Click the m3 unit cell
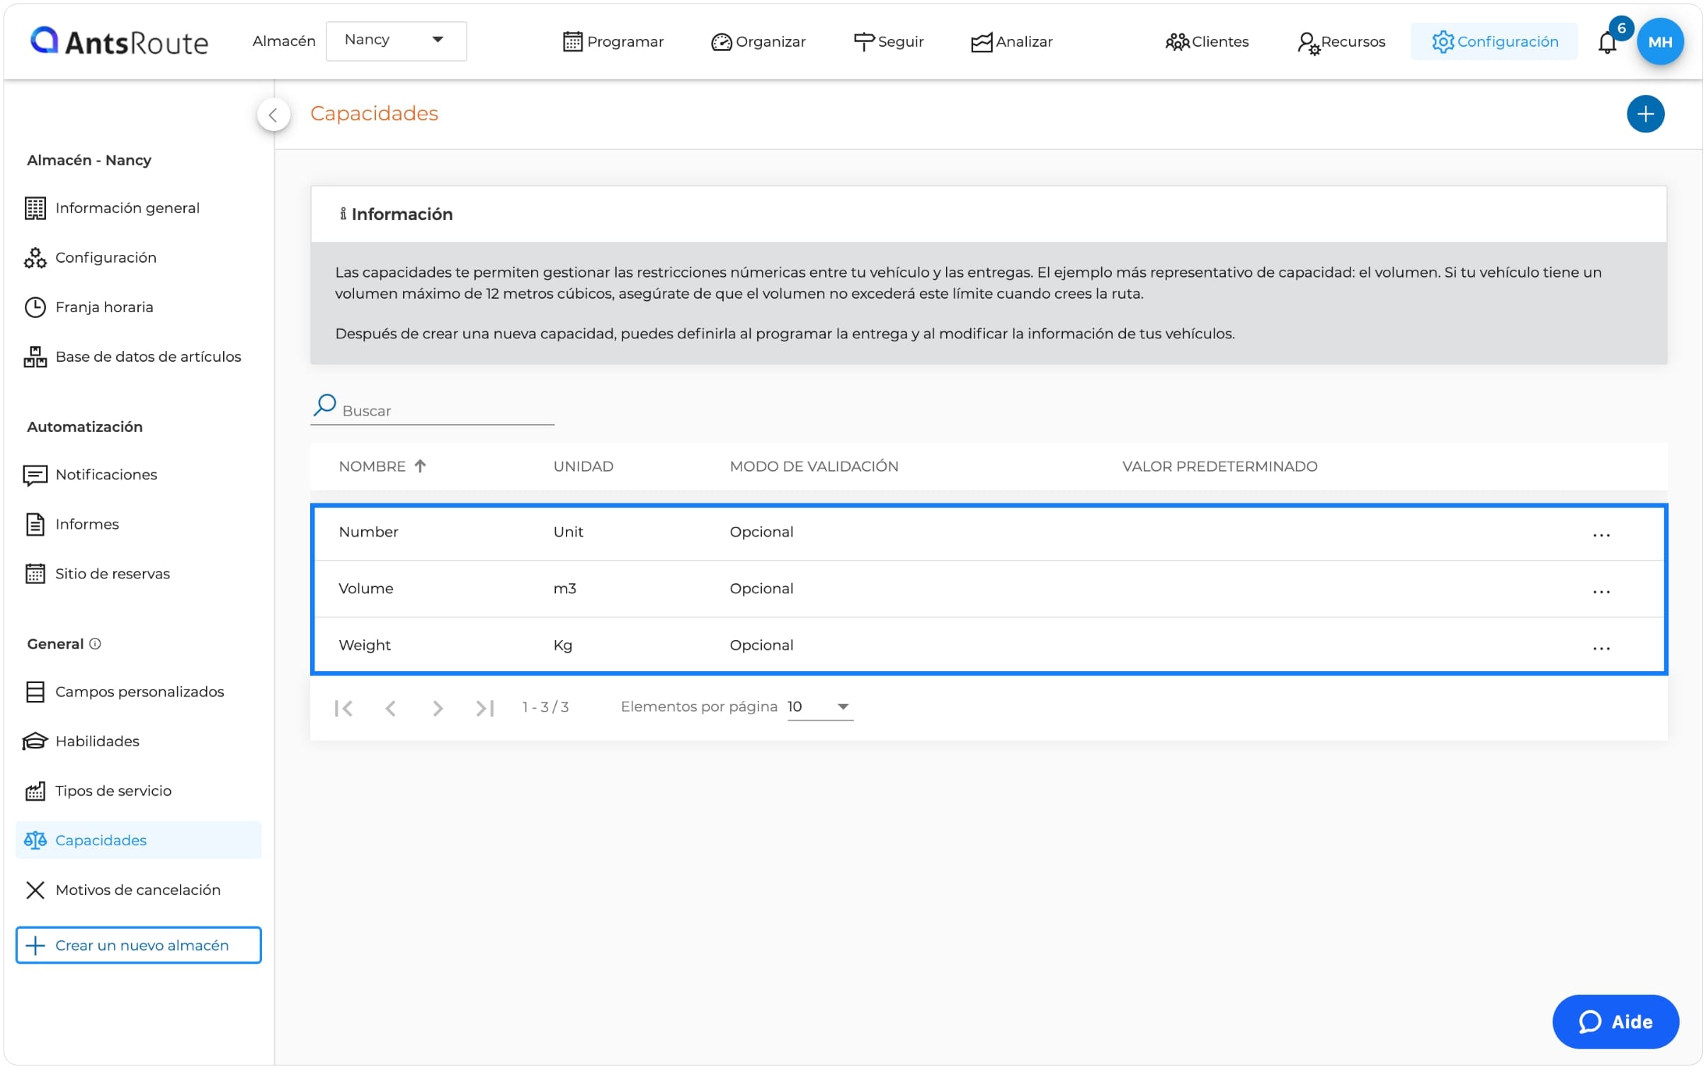The width and height of the screenshot is (1706, 1069). point(564,589)
